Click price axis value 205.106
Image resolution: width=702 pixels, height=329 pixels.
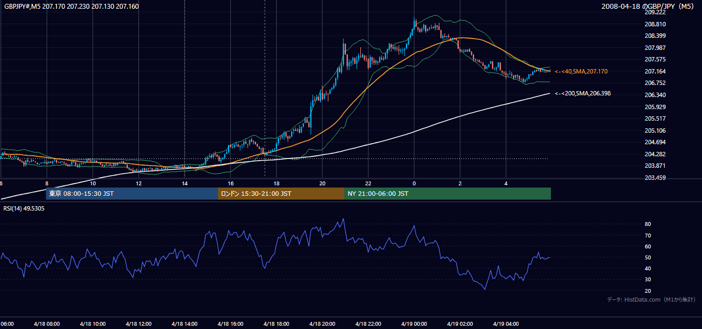(655, 131)
